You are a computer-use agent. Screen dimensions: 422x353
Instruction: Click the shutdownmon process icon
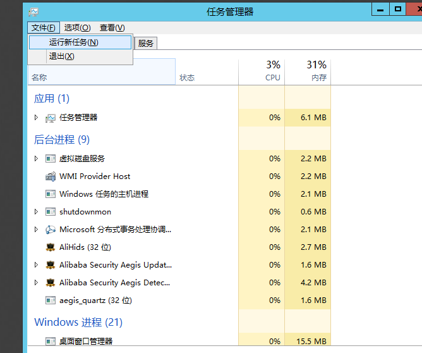(x=51, y=212)
